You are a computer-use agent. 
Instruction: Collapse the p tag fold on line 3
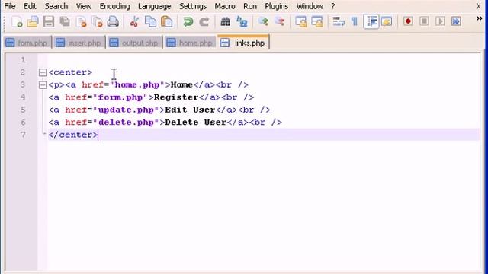point(43,84)
